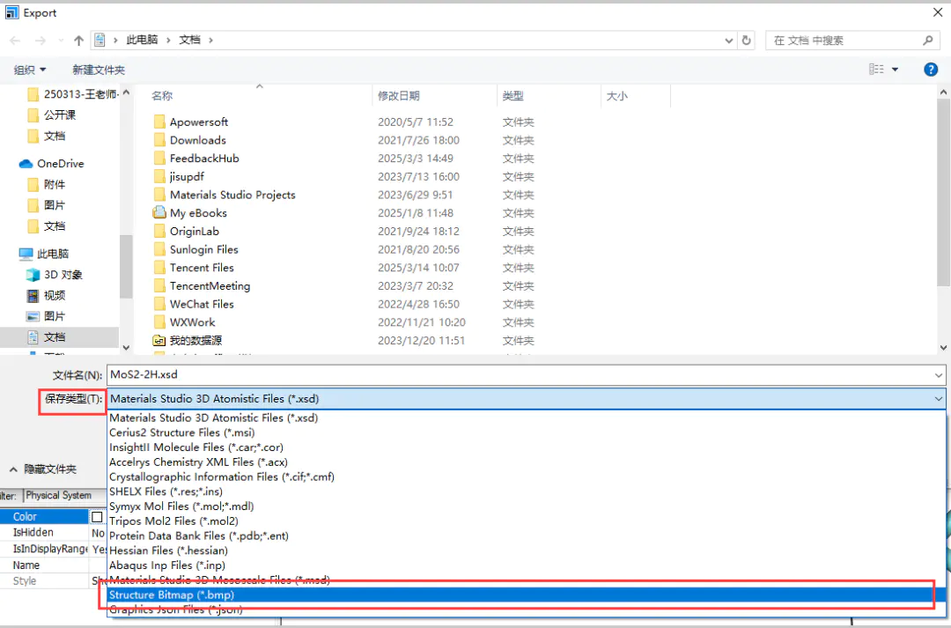Refresh the current folder view
This screenshot has height=628, width=951.
(x=747, y=41)
